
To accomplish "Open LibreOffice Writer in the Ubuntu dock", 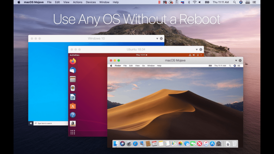I will (73, 97).
